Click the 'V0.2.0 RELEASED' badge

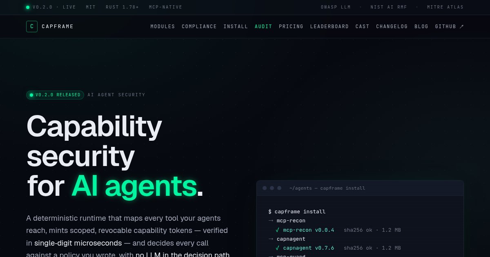[x=55, y=95]
